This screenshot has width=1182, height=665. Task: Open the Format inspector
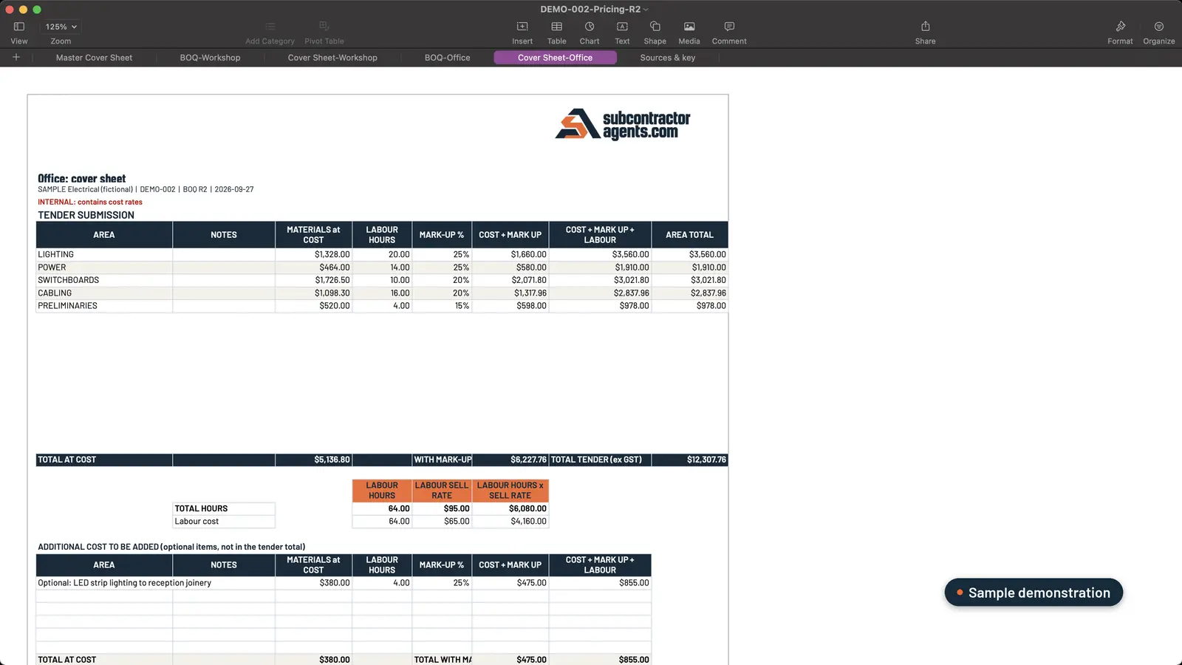click(1120, 27)
